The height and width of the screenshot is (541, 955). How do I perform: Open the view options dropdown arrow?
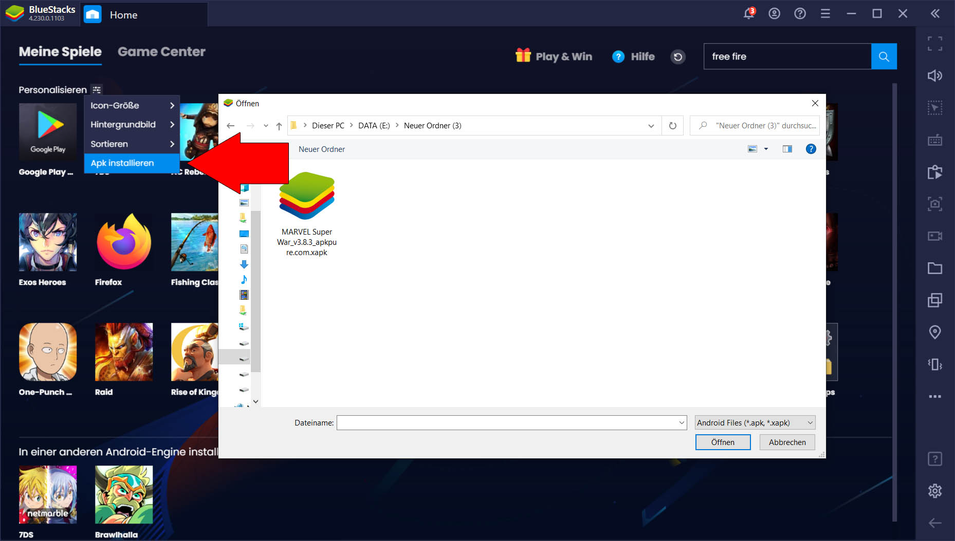(766, 149)
